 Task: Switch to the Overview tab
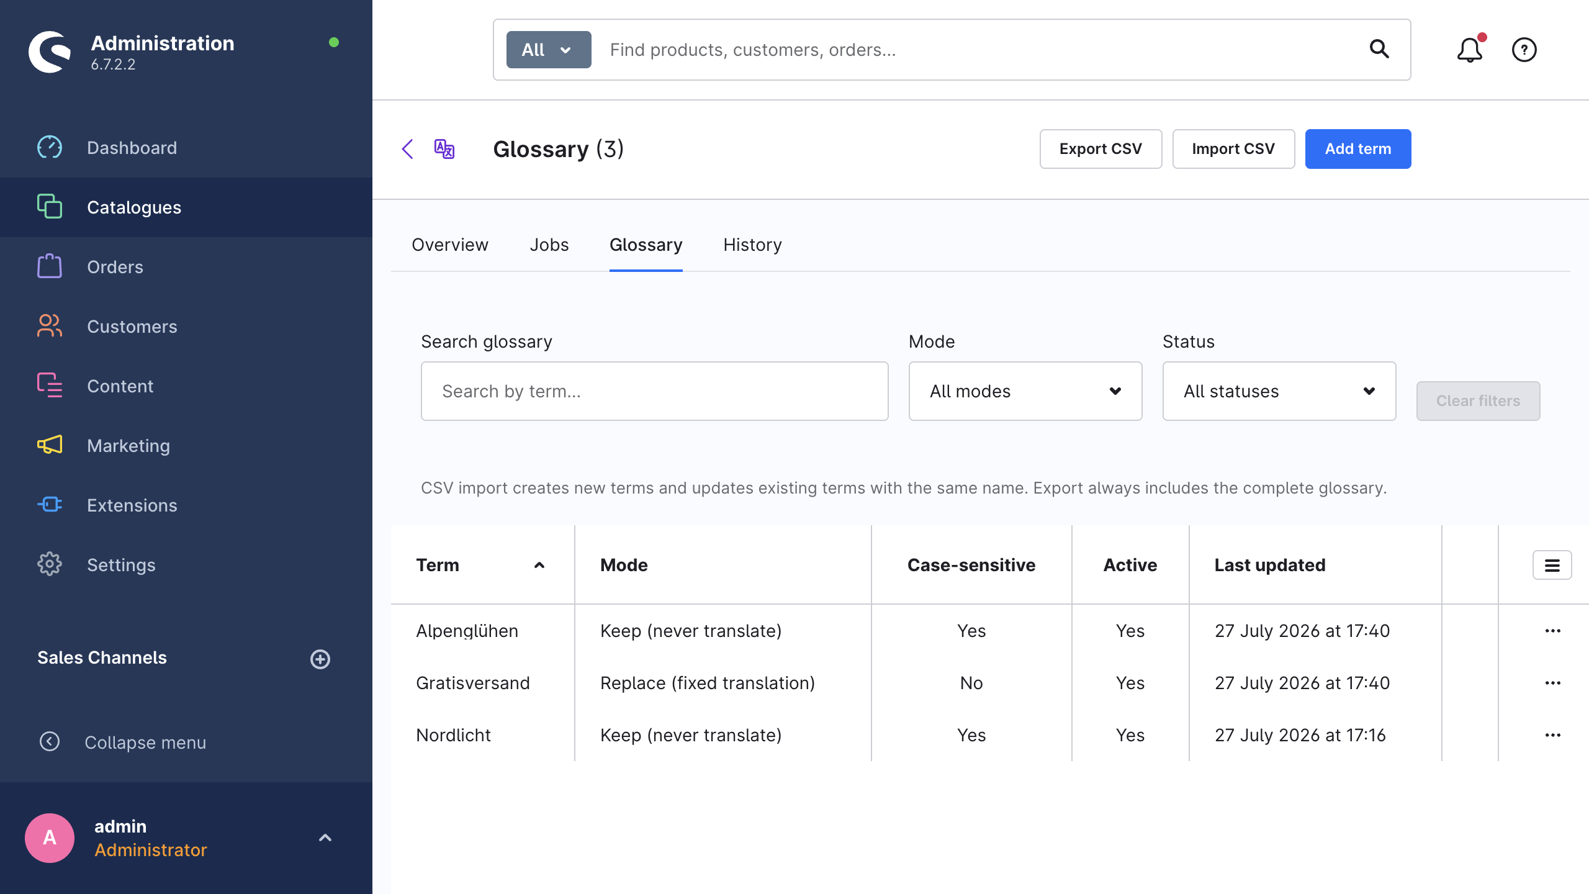click(x=450, y=245)
